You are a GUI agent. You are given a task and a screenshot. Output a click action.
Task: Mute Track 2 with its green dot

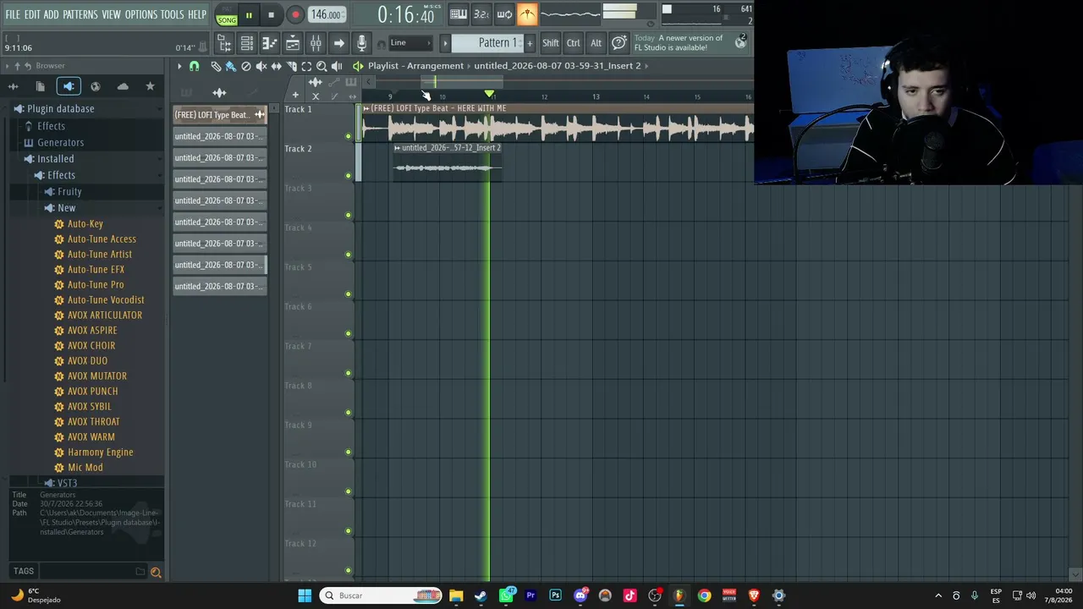[348, 176]
